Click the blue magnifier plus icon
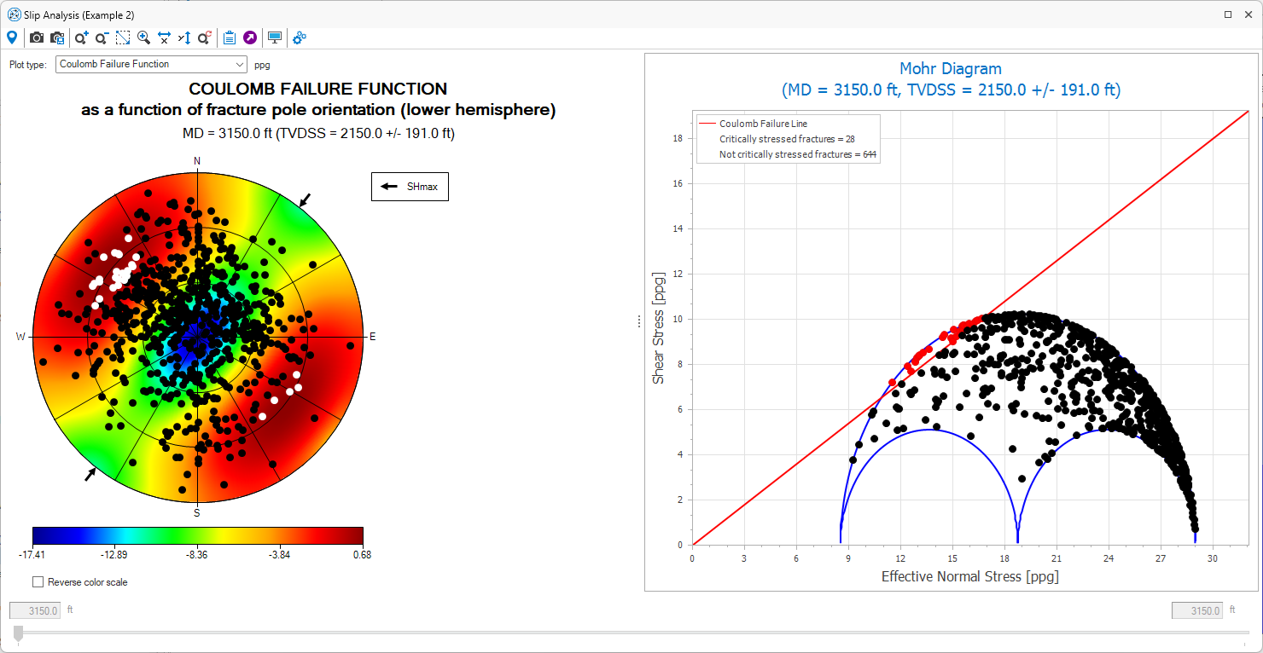 [143, 38]
